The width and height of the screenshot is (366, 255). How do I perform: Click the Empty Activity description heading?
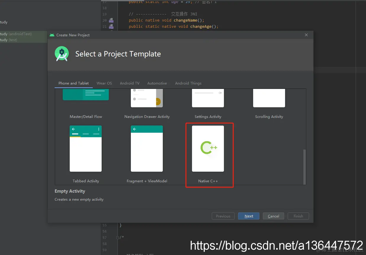click(70, 191)
